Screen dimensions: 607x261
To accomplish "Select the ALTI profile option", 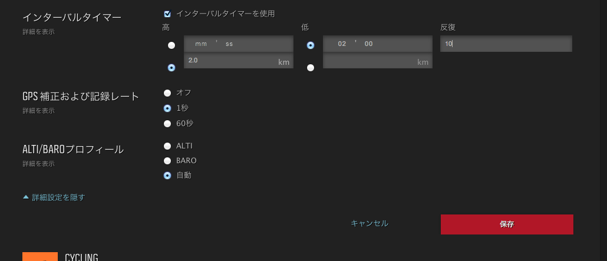I will [167, 146].
